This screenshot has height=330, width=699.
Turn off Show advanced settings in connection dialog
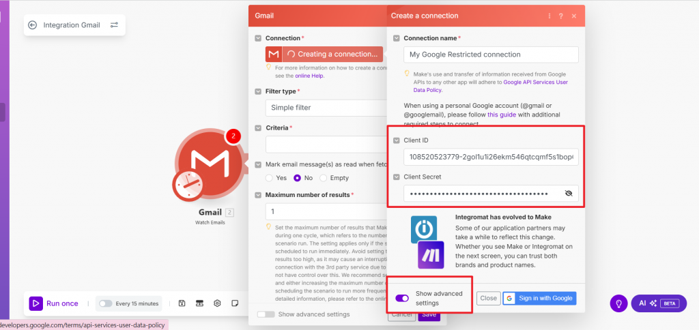(402, 298)
